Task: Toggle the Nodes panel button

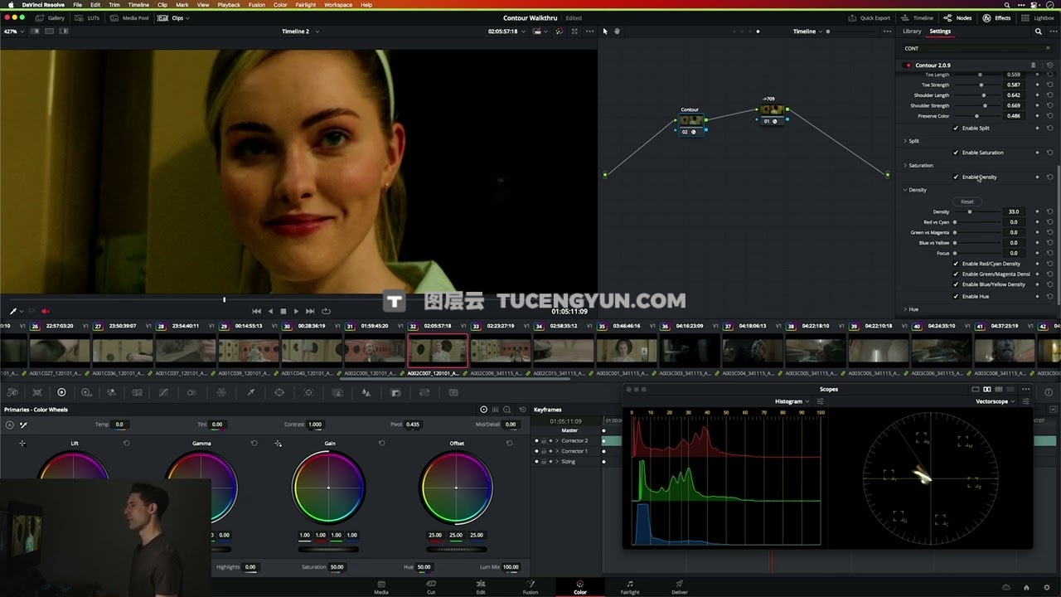Action: click(959, 17)
